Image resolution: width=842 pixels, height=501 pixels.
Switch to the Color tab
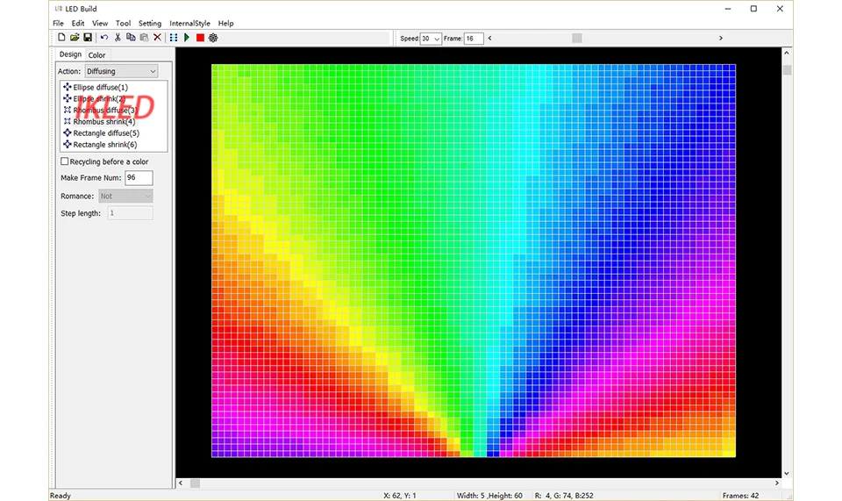click(96, 54)
